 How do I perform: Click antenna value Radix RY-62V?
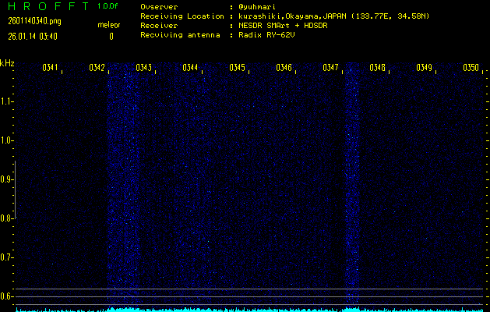pos(266,35)
